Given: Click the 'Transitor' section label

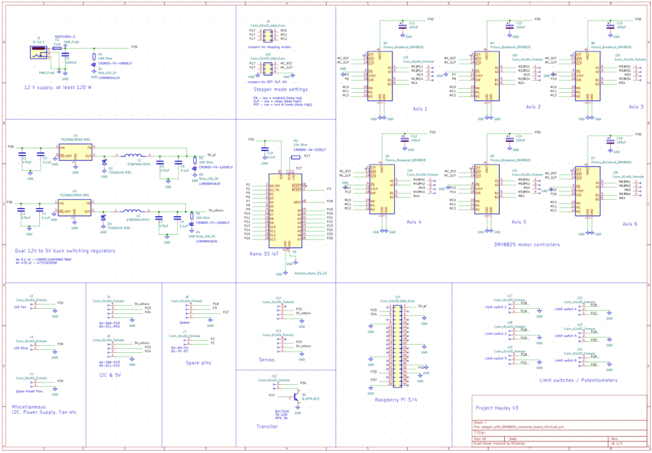Looking at the screenshot, I should tap(268, 426).
